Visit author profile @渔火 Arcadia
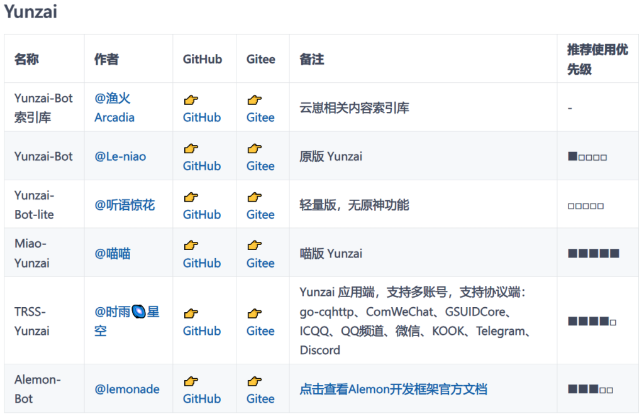Screen dimensions: 644x419 [x=114, y=108]
